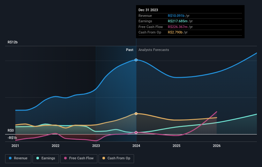Screen dimensions: 262x167
Task: Click the 2022 x-axis label
Action: [56, 146]
